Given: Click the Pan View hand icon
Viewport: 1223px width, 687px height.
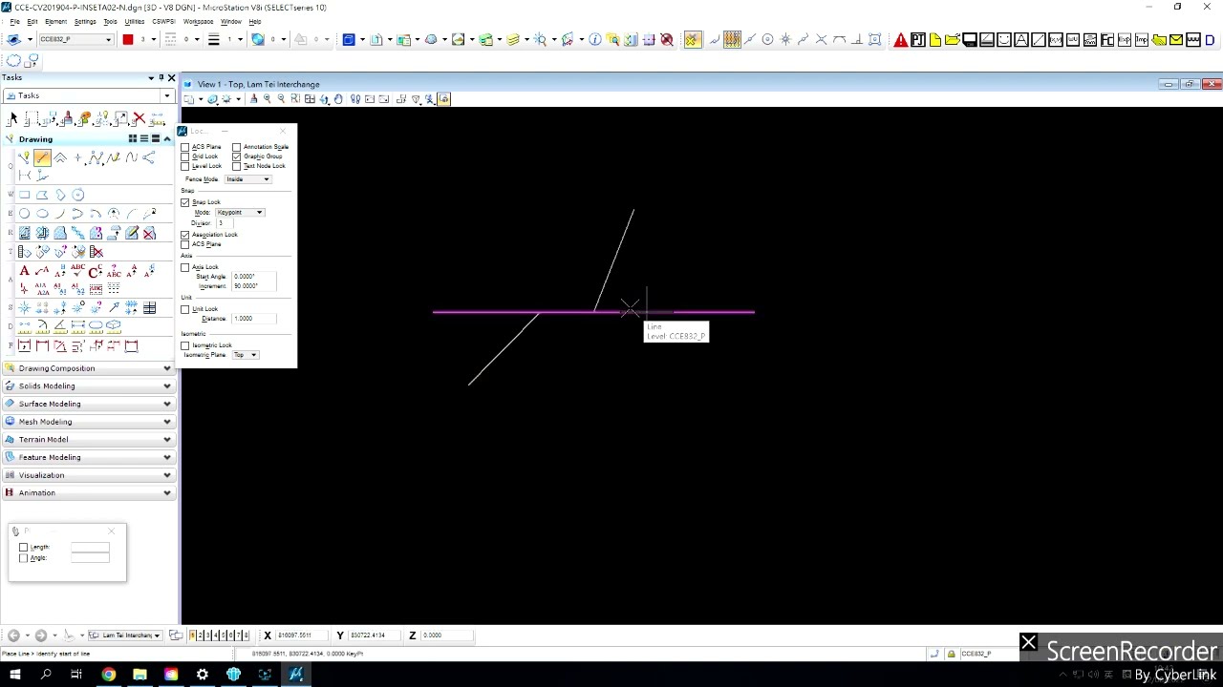Looking at the screenshot, I should pyautogui.click(x=338, y=99).
